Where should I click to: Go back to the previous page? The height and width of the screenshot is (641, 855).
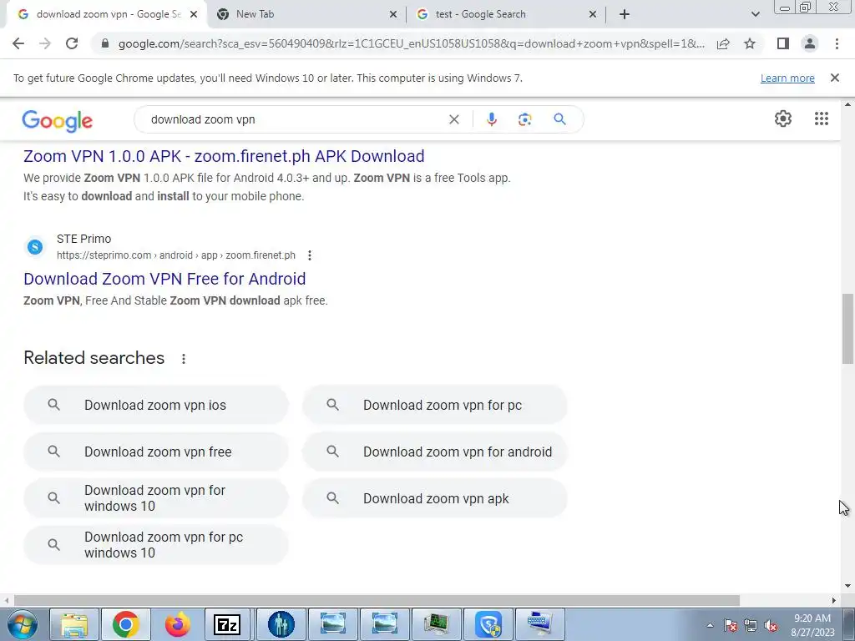pos(18,43)
